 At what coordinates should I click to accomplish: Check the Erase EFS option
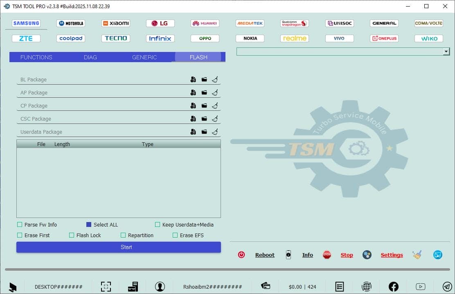[175, 235]
